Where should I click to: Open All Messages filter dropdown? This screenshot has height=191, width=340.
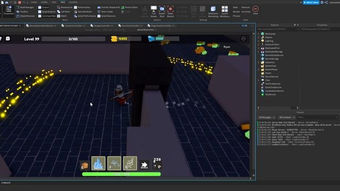point(267,117)
